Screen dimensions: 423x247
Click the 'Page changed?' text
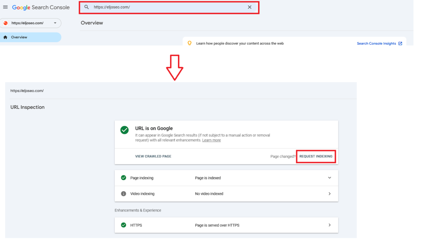(283, 157)
